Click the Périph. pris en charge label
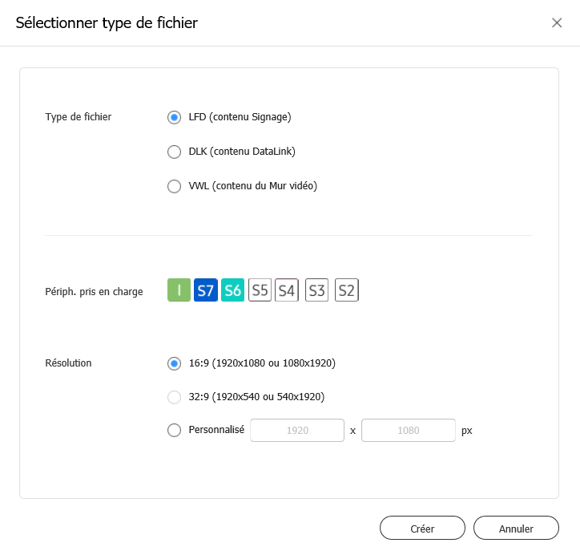The height and width of the screenshot is (555, 580). (x=94, y=292)
